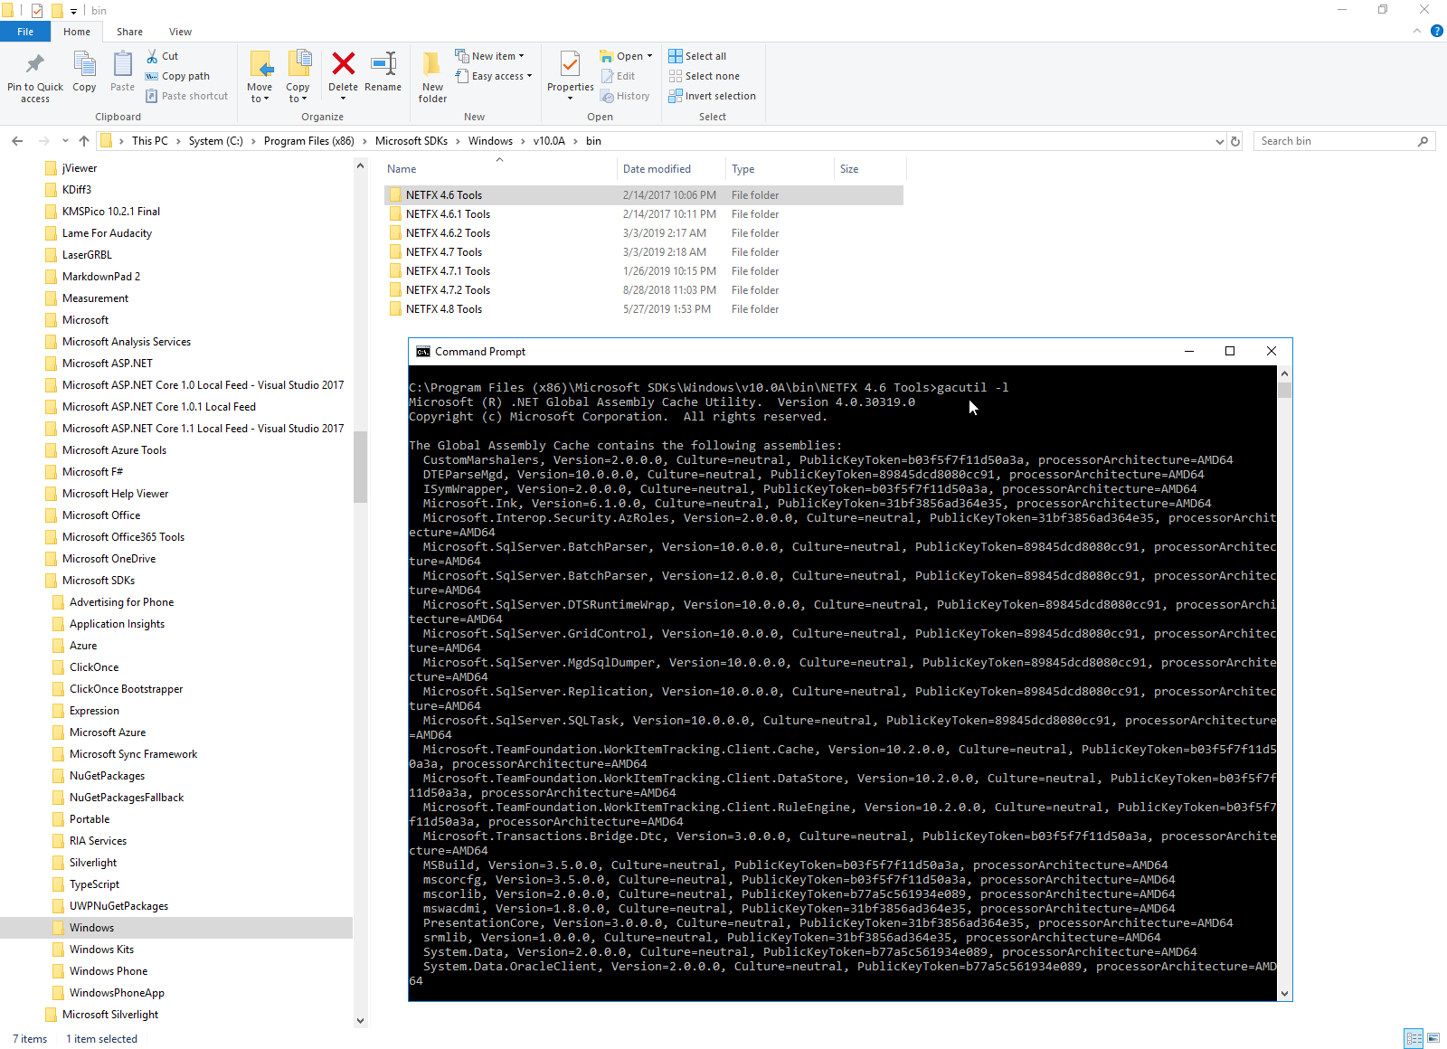
Task: Click the Paste shortcut option
Action: pos(186,96)
